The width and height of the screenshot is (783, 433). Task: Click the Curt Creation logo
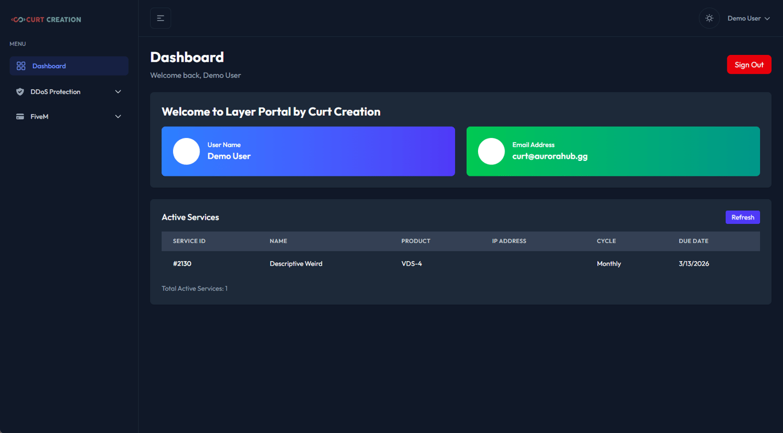46,19
